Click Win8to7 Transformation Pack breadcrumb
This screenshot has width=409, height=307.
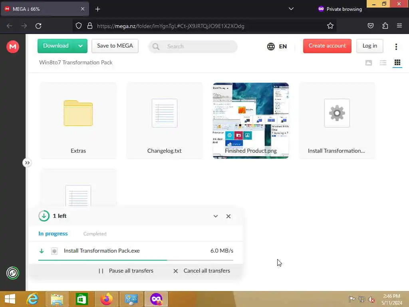pyautogui.click(x=75, y=62)
